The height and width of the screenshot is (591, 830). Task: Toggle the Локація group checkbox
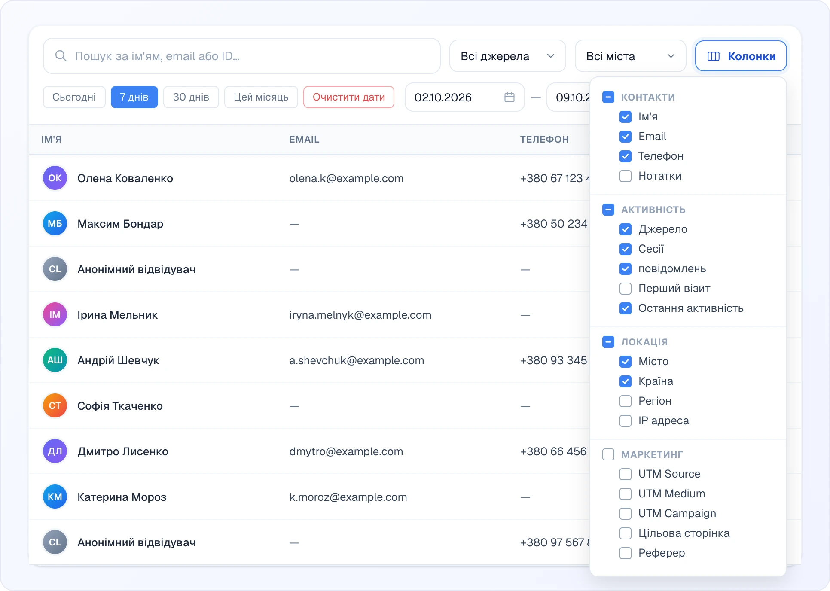608,342
